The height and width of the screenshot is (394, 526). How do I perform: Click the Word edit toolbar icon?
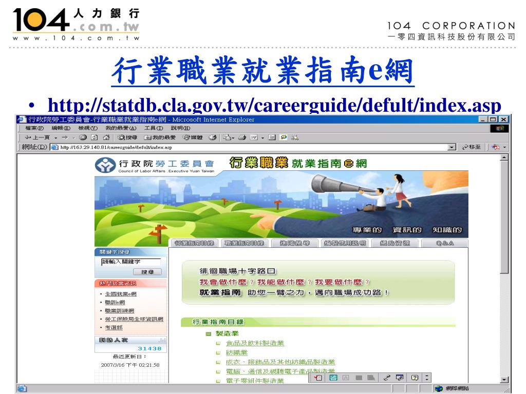click(x=254, y=137)
